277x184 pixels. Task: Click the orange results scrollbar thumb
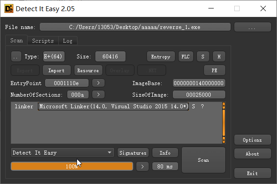(x=224, y=123)
